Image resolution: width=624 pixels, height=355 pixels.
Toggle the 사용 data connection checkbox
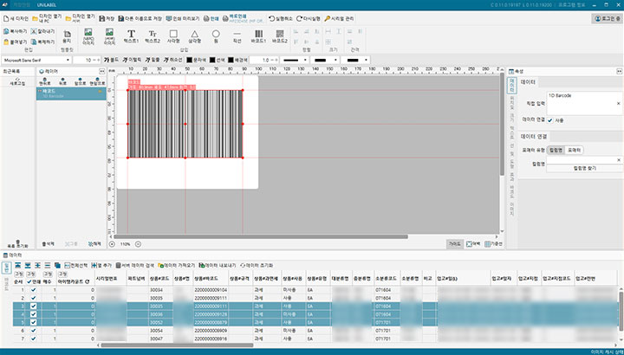coord(549,119)
